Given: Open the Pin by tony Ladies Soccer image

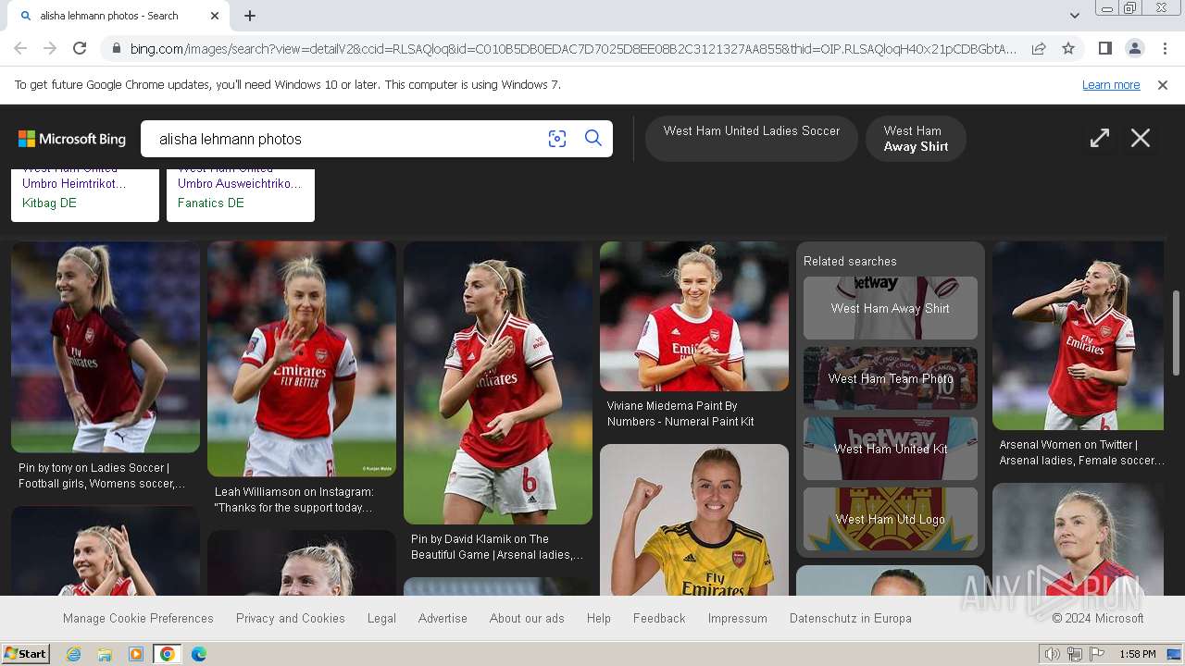Looking at the screenshot, I should click(106, 347).
